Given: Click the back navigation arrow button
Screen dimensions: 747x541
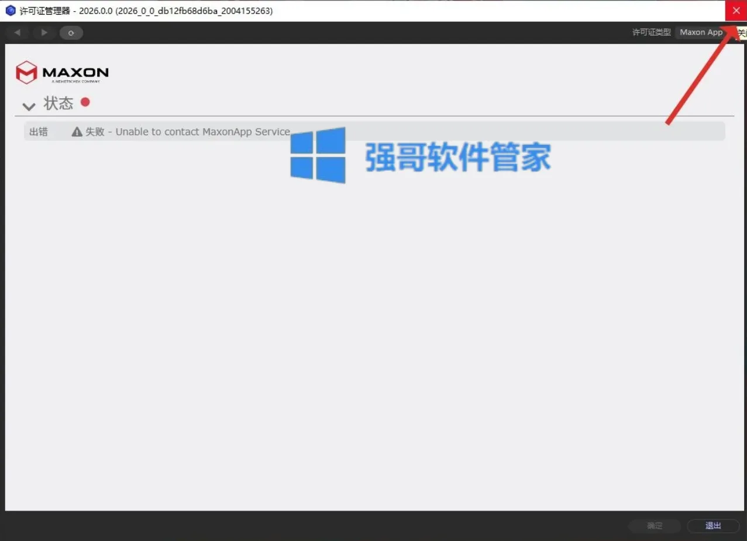Looking at the screenshot, I should pyautogui.click(x=17, y=33).
